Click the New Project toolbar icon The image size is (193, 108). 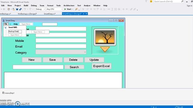pos(8,9)
